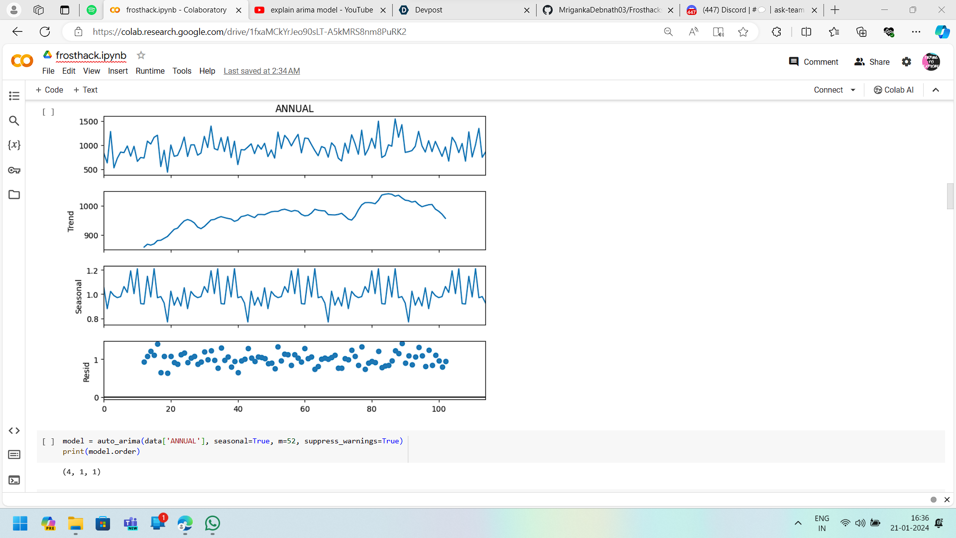Open the variables inspector icon

14,145
